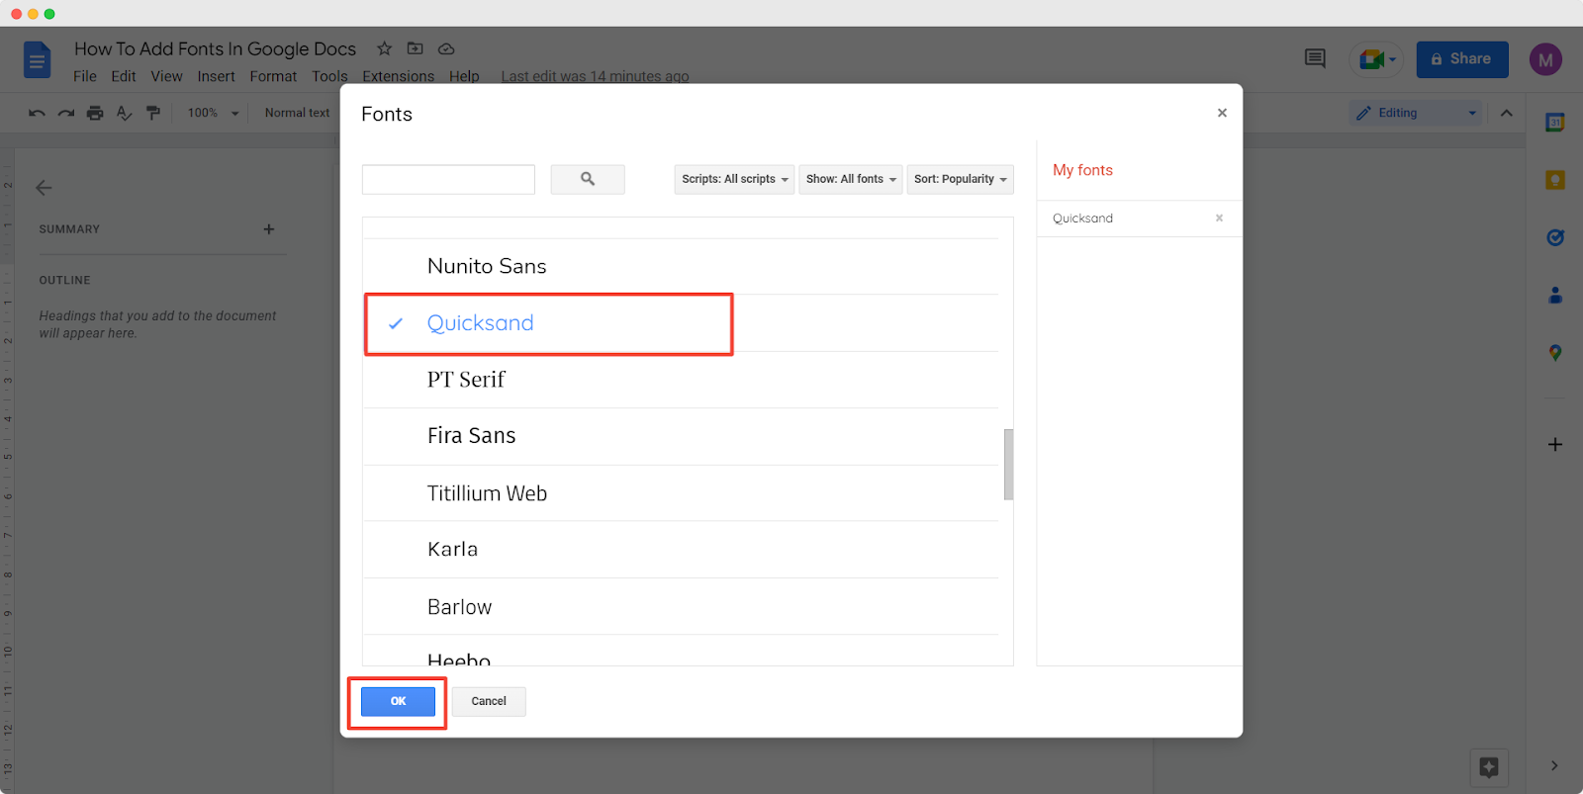Select the Karla font

point(681,550)
